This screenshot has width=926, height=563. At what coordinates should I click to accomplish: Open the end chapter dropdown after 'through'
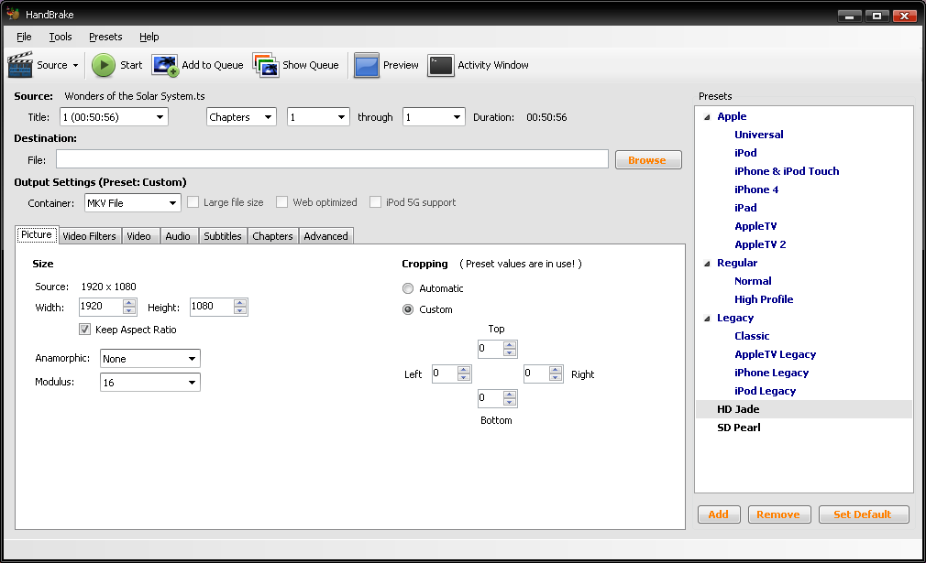[x=434, y=117]
